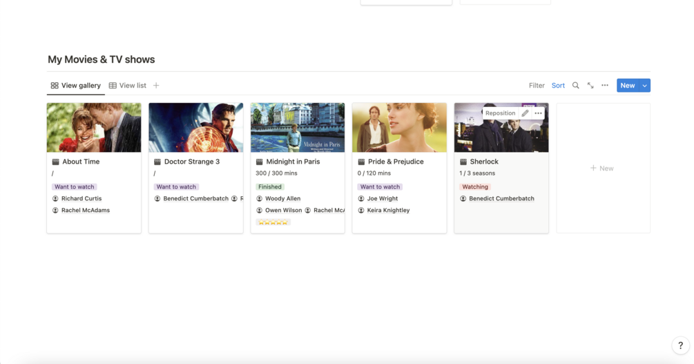Open the Keira Knightley person link
Image resolution: width=694 pixels, height=364 pixels.
388,211
